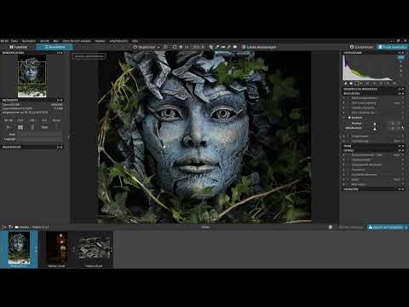Image resolution: width=409 pixels, height=307 pixels.
Task: Collapse the expanded Kontrast tool
Action: [x=344, y=118]
